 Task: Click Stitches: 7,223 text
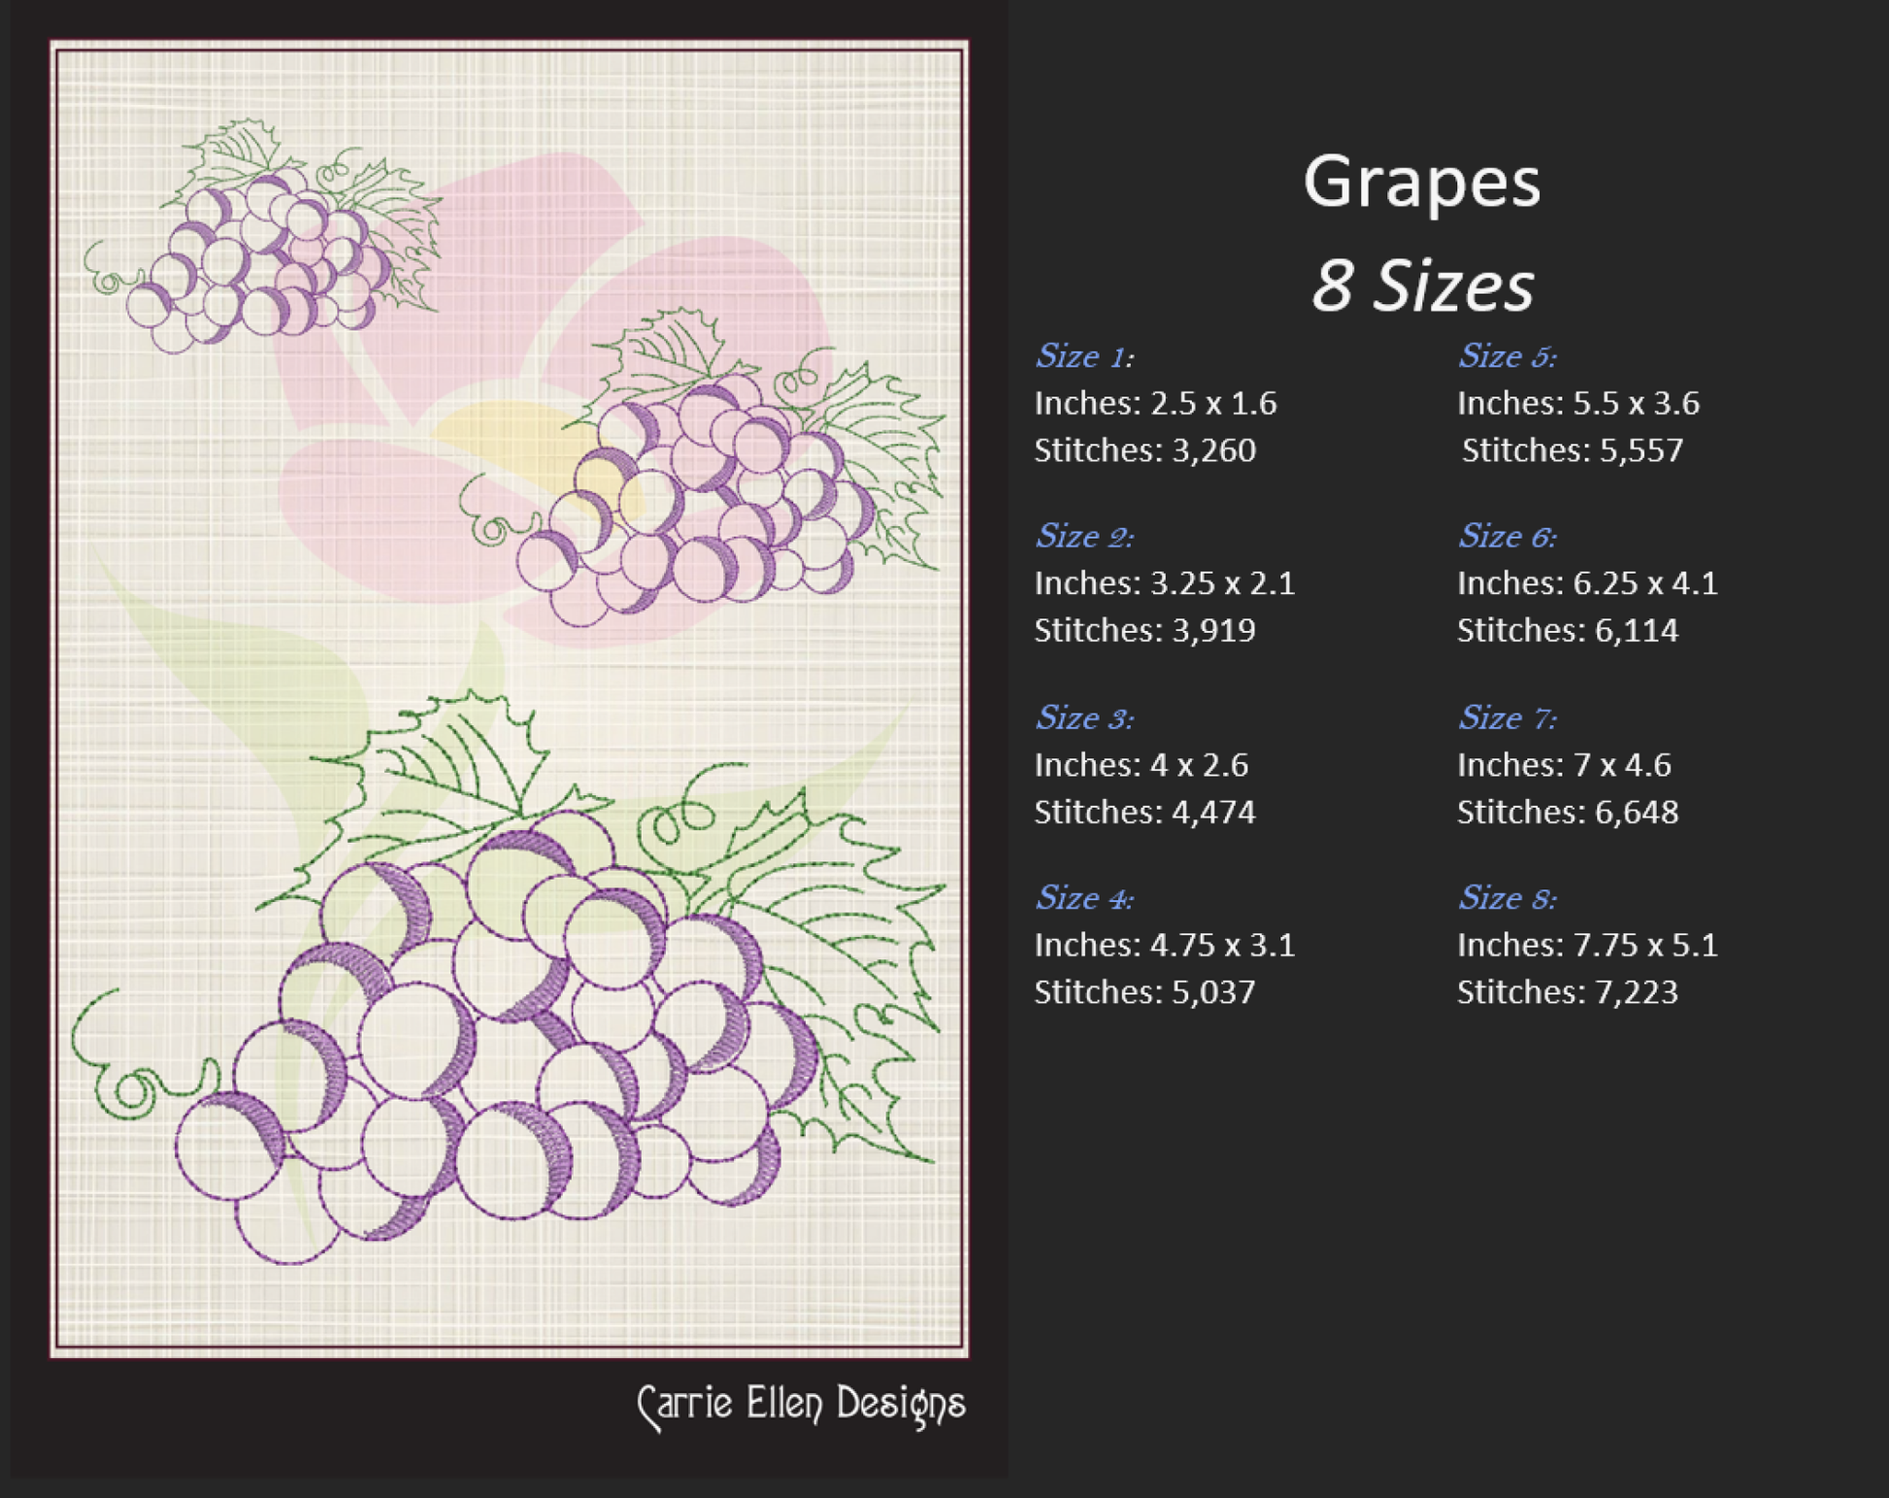1567,992
